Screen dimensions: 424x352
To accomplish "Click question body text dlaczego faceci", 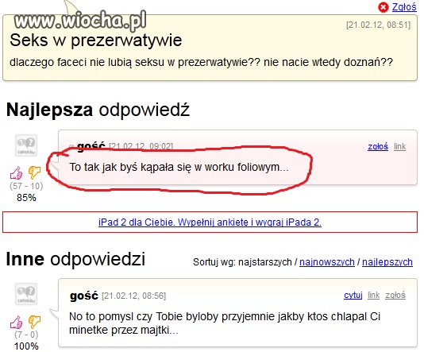I will (x=201, y=62).
